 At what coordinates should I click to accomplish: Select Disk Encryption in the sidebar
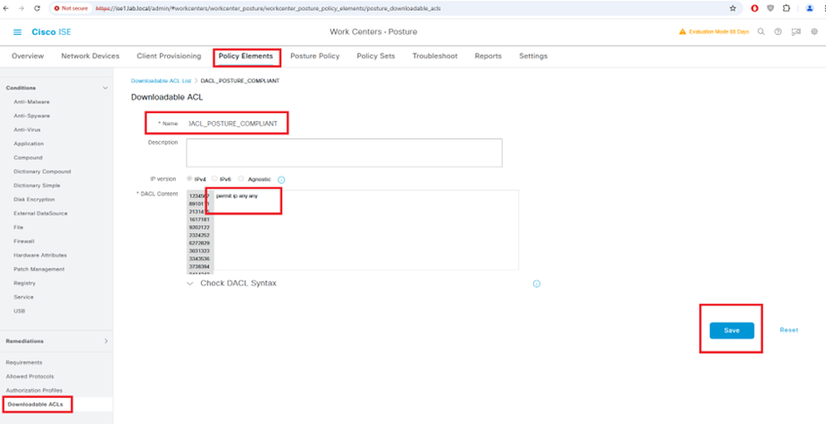(x=34, y=199)
